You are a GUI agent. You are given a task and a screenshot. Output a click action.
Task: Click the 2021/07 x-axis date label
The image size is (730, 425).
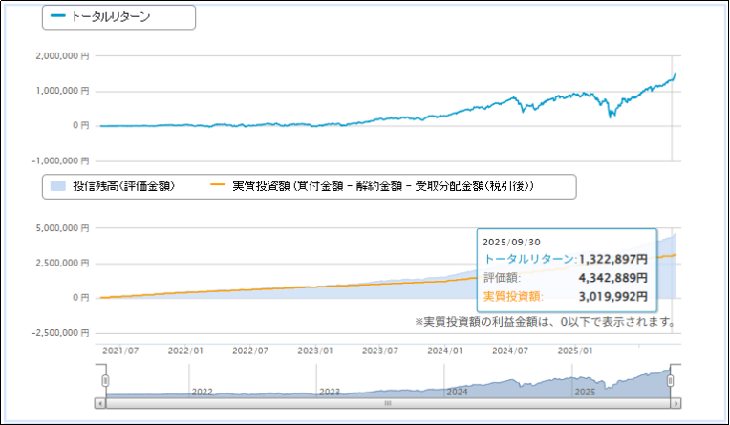pyautogui.click(x=118, y=351)
